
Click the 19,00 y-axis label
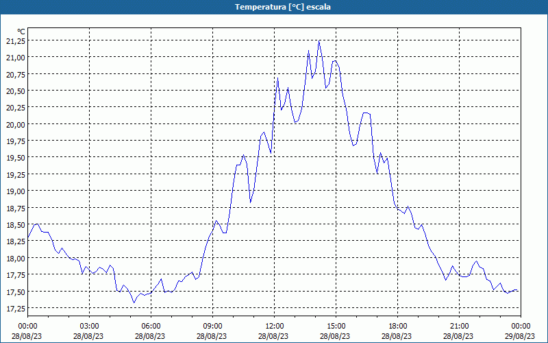coord(16,191)
